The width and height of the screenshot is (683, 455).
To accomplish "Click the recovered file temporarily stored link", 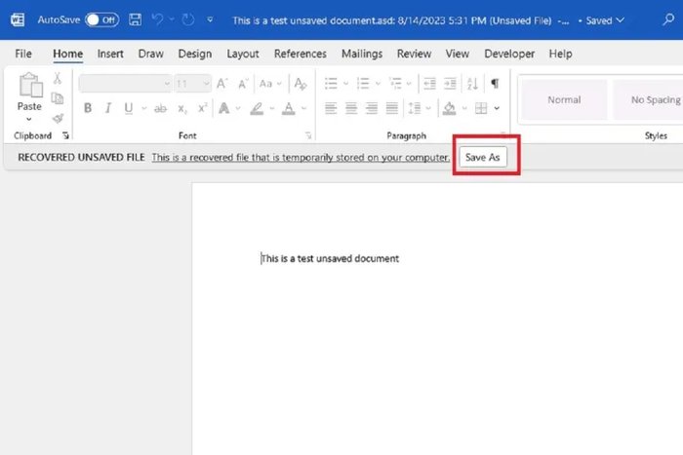I will click(301, 158).
